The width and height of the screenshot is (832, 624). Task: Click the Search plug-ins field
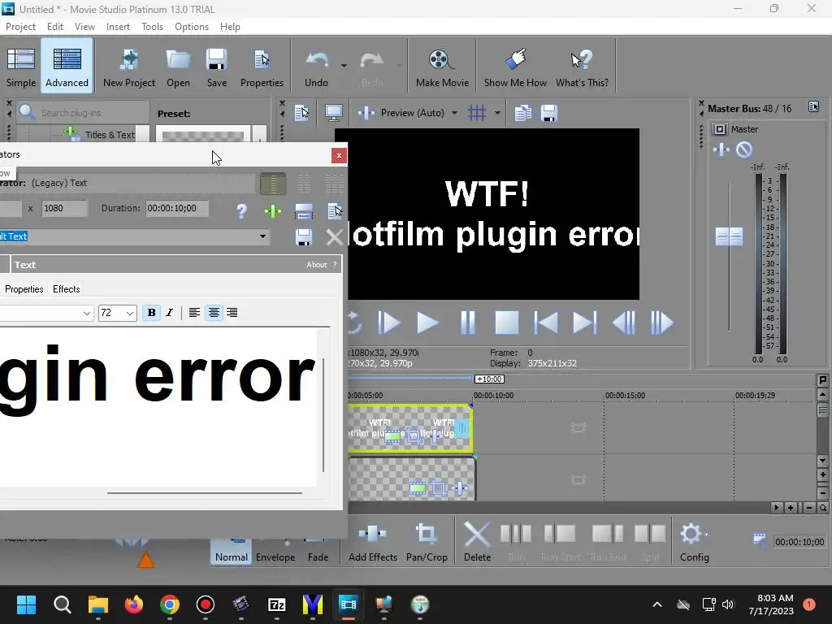tap(84, 112)
